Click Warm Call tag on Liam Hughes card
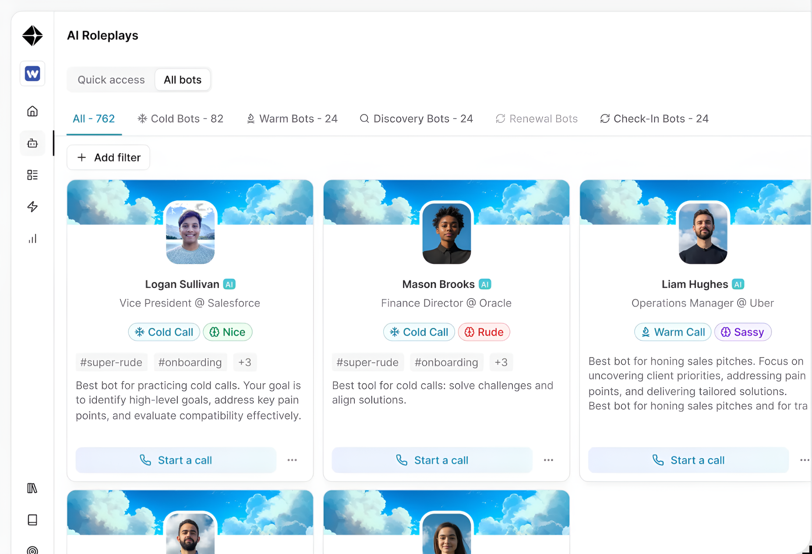Viewport: 812px width, 554px height. [x=673, y=332]
